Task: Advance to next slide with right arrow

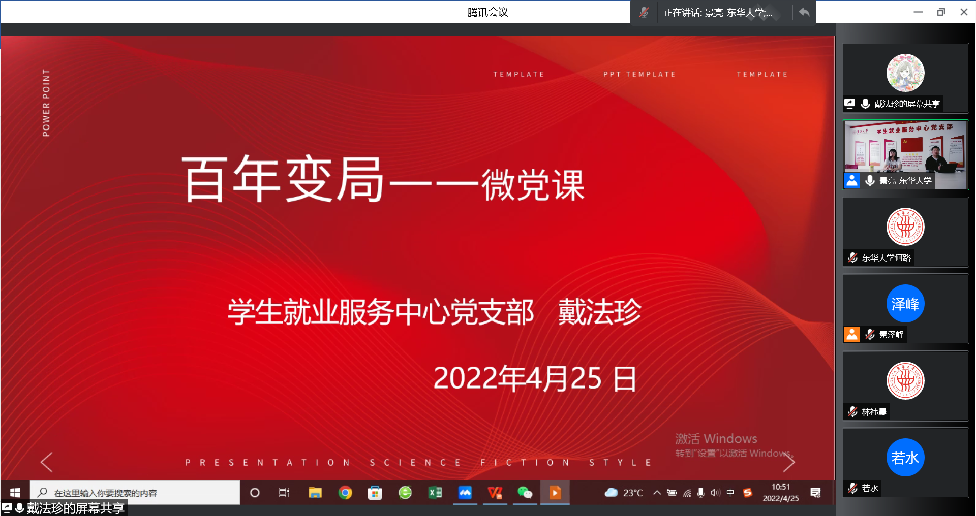Action: [788, 462]
